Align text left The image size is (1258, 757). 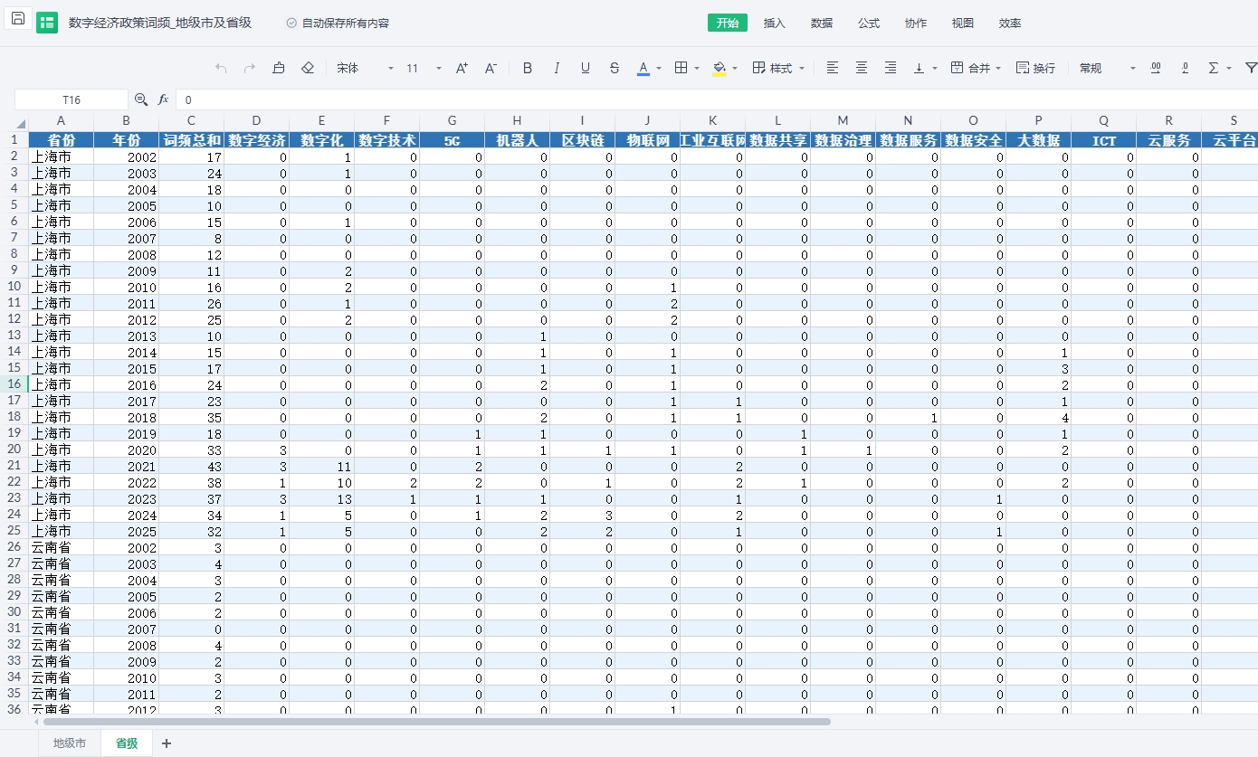coord(833,68)
